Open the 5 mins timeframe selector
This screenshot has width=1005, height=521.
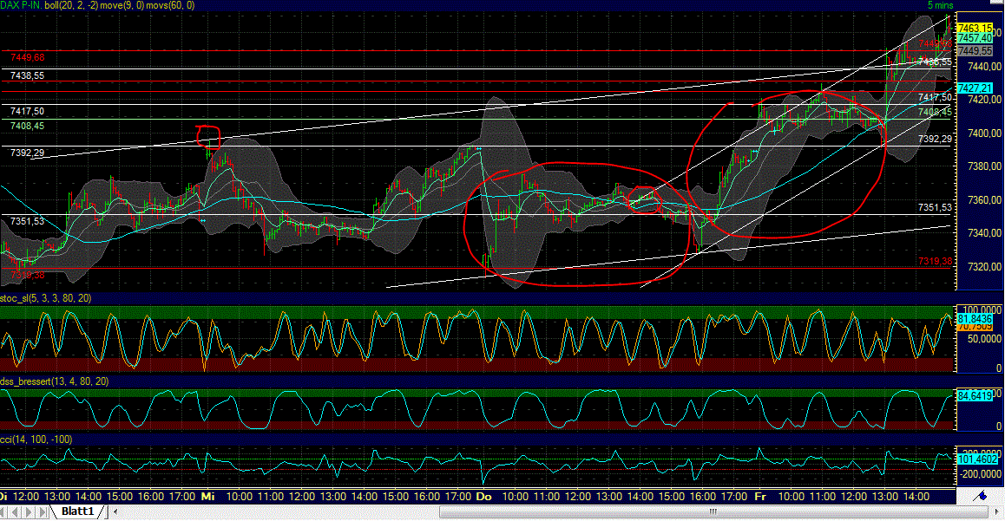pyautogui.click(x=940, y=5)
